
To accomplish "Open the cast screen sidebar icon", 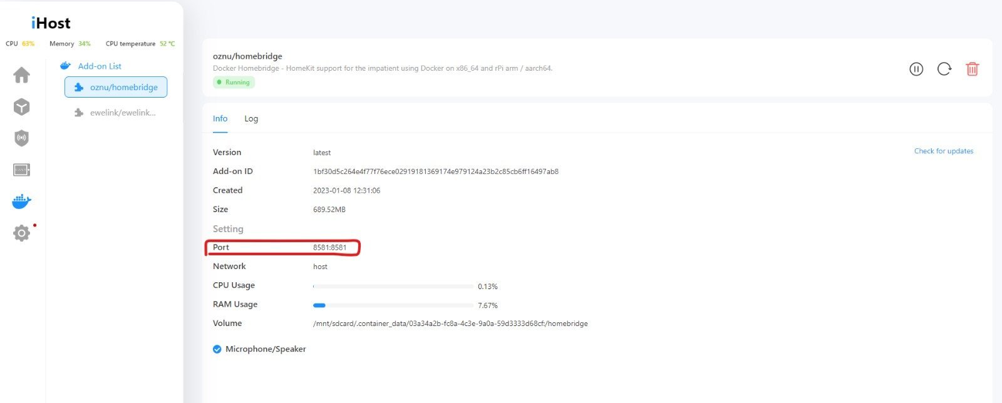I will coord(22,170).
